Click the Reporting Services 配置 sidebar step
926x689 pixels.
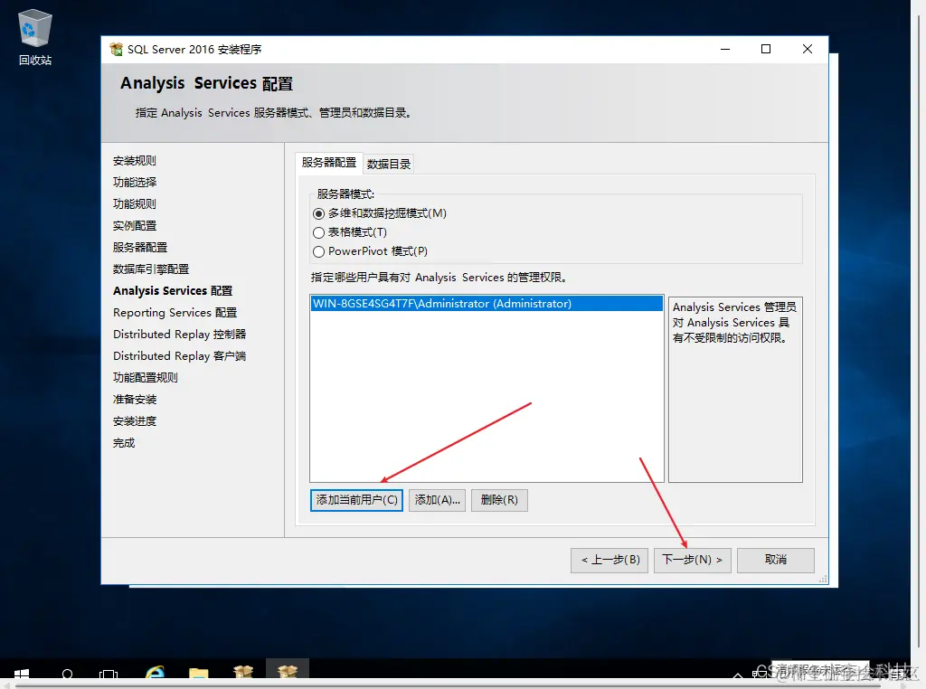pos(175,313)
